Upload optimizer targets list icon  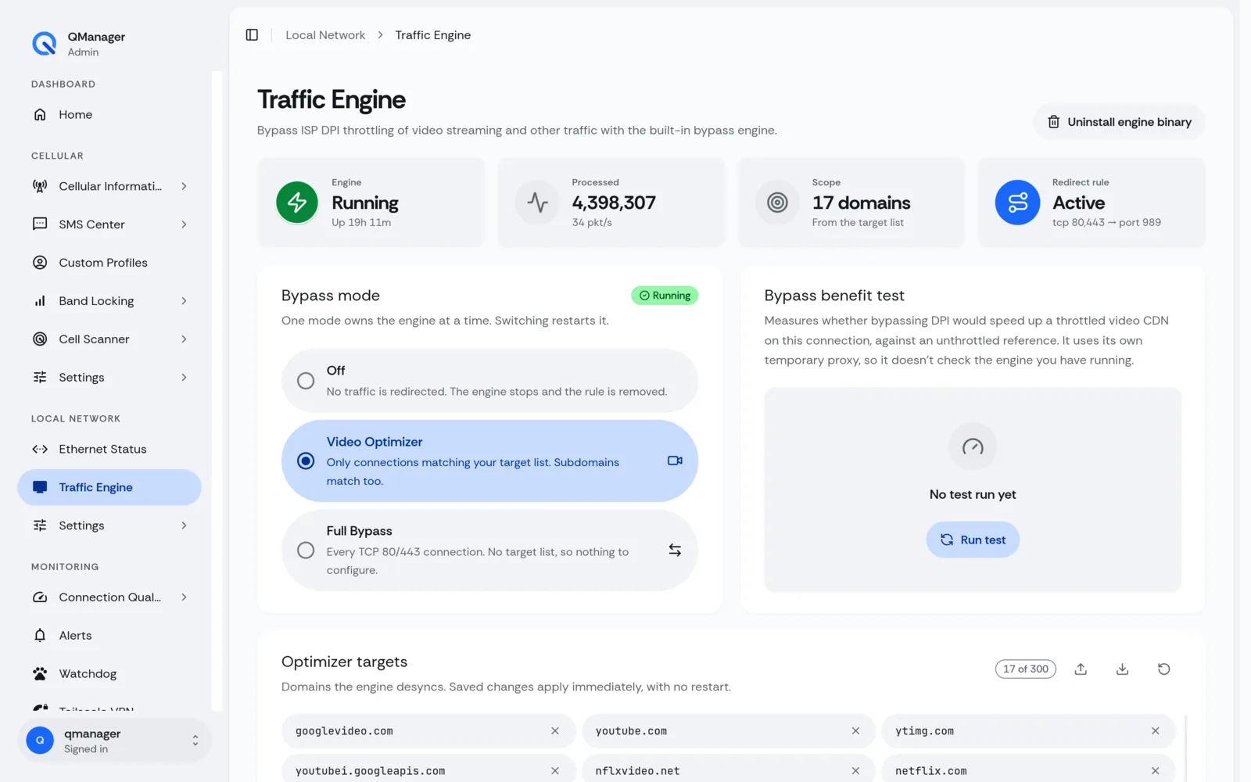point(1081,669)
